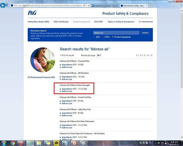Open Internet Explorer taskbar icon
The width and height of the screenshot is (183, 146).
coord(30,143)
